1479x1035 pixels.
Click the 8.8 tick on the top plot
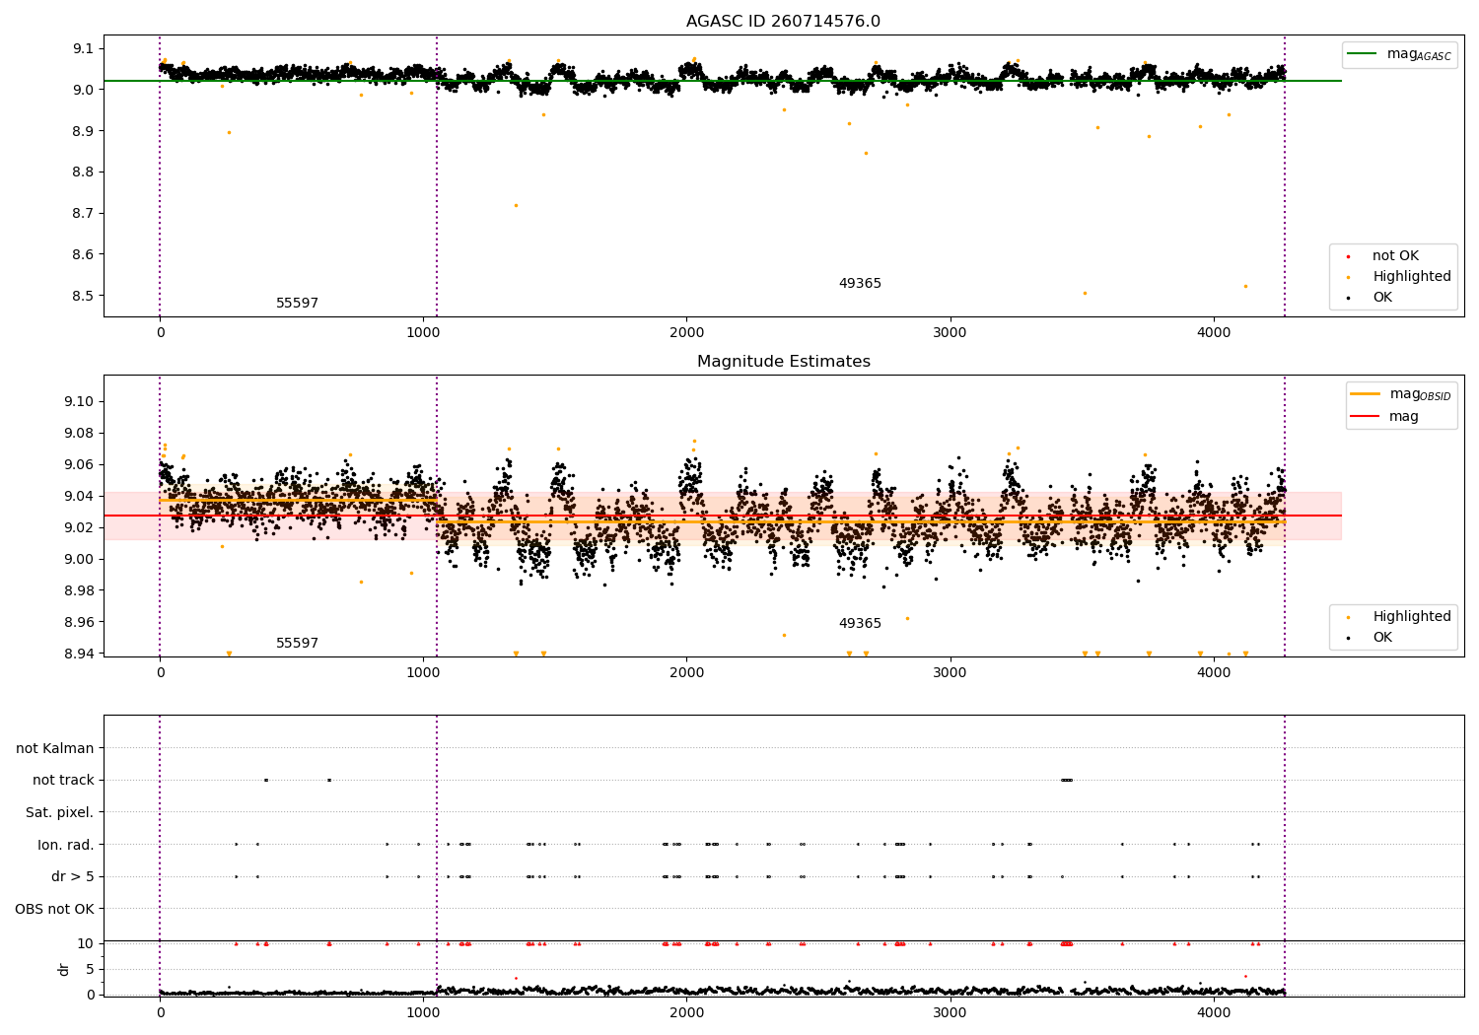(83, 172)
